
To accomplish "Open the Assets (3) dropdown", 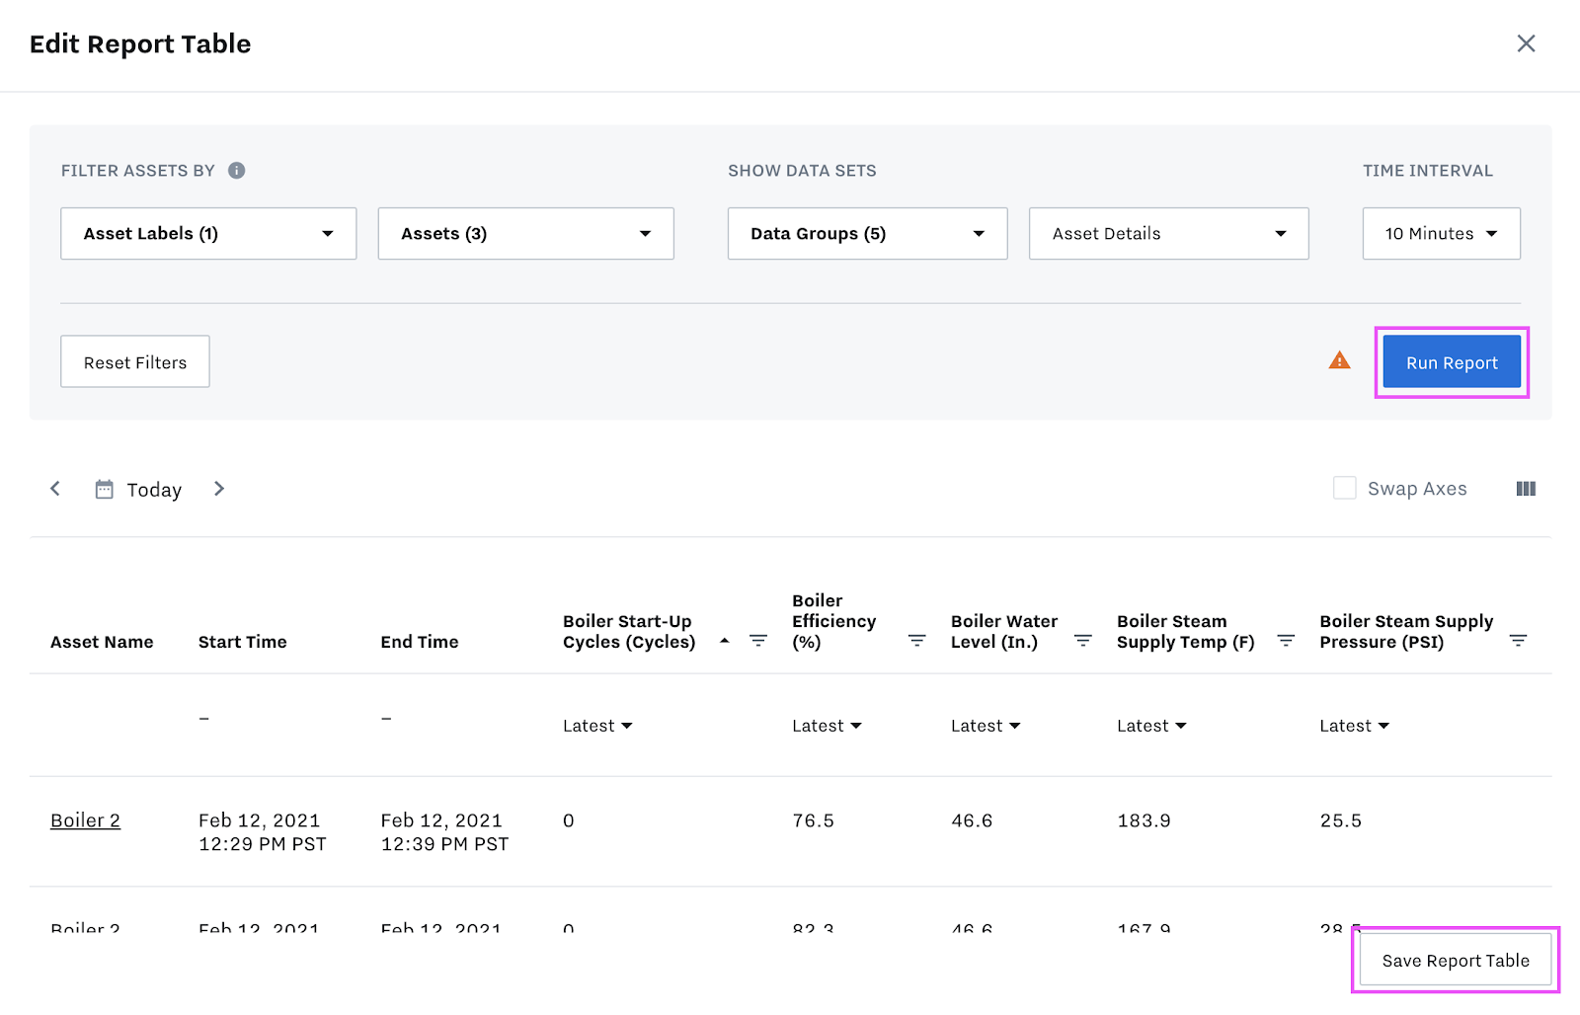I will pos(526,234).
